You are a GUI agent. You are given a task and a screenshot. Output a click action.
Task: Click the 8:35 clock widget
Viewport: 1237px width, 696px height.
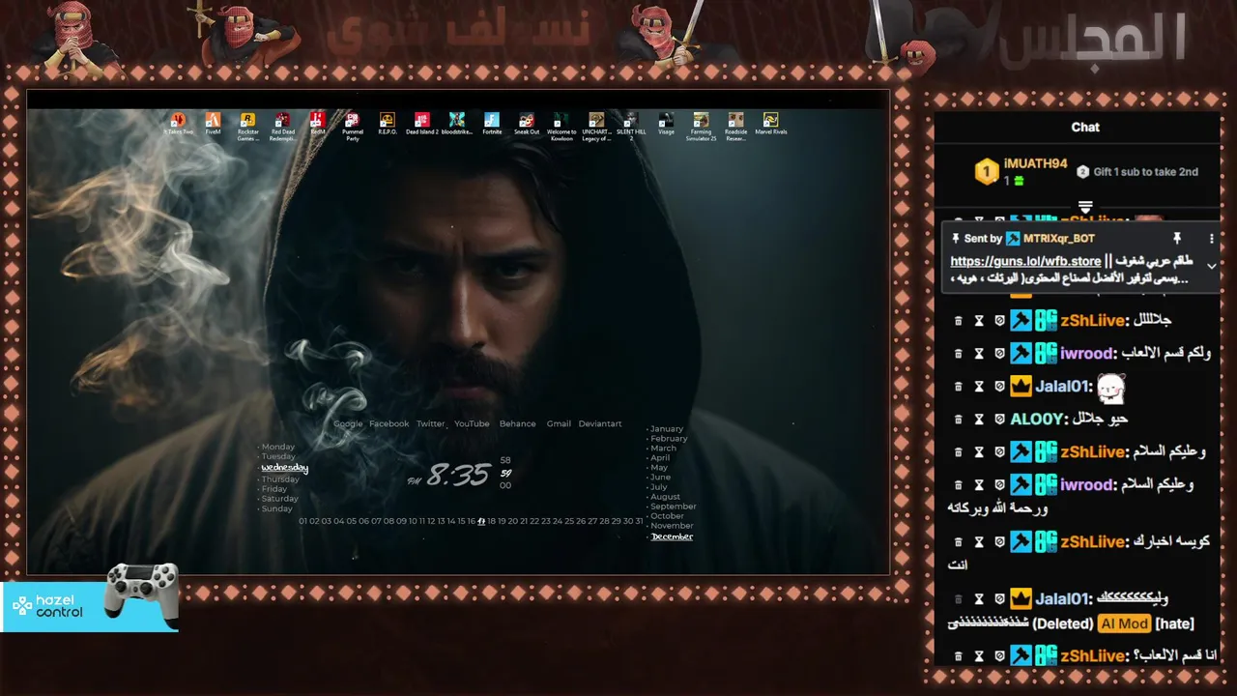[x=458, y=475]
